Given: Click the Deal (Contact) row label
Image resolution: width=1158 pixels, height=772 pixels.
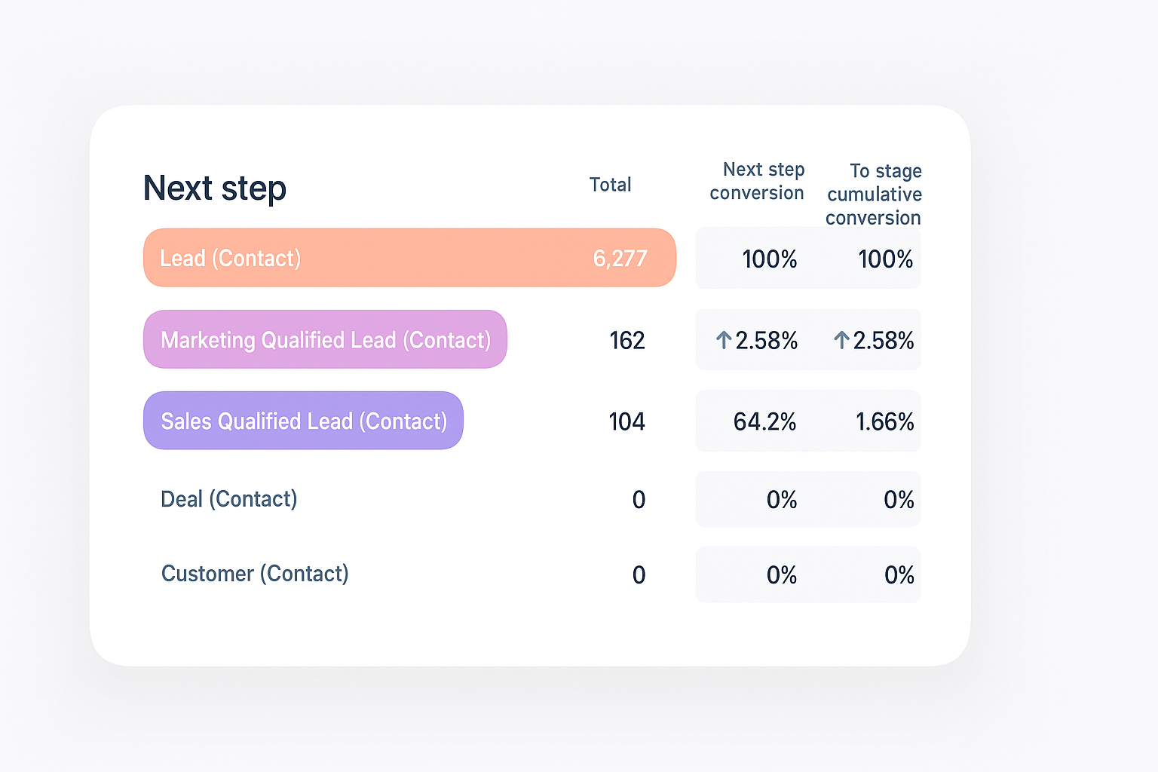Looking at the screenshot, I should (229, 499).
